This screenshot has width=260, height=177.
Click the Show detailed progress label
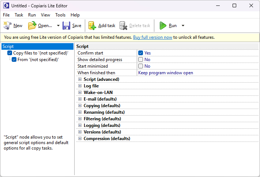tap(100, 60)
